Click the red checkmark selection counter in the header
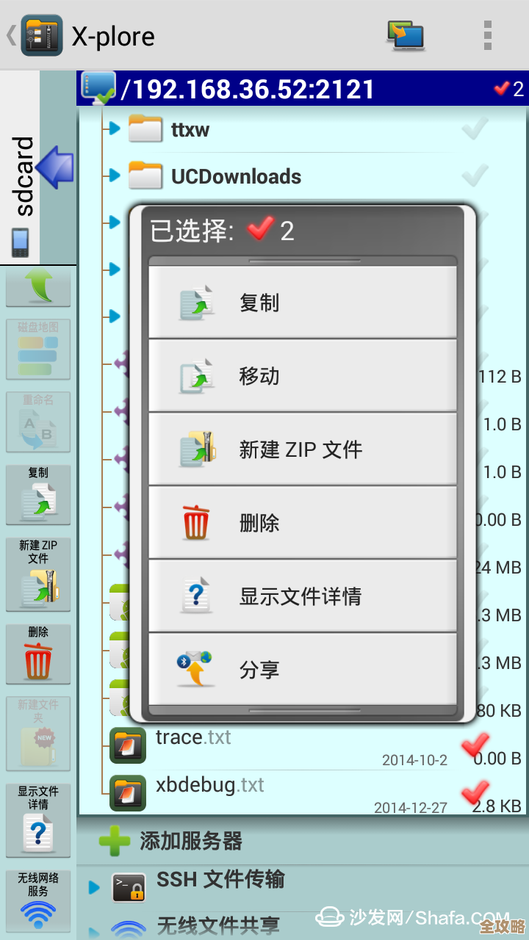The image size is (529, 940). (508, 89)
